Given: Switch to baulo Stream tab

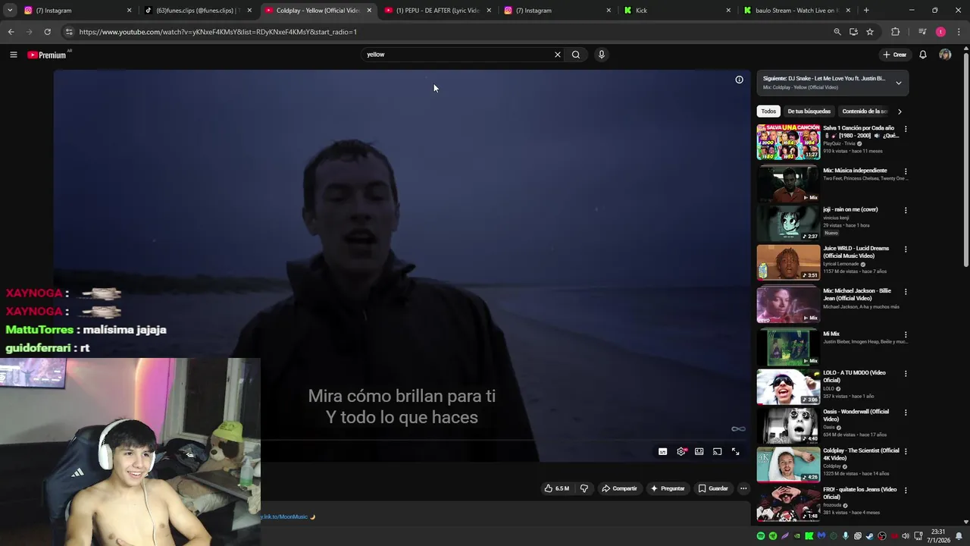Looking at the screenshot, I should [797, 11].
